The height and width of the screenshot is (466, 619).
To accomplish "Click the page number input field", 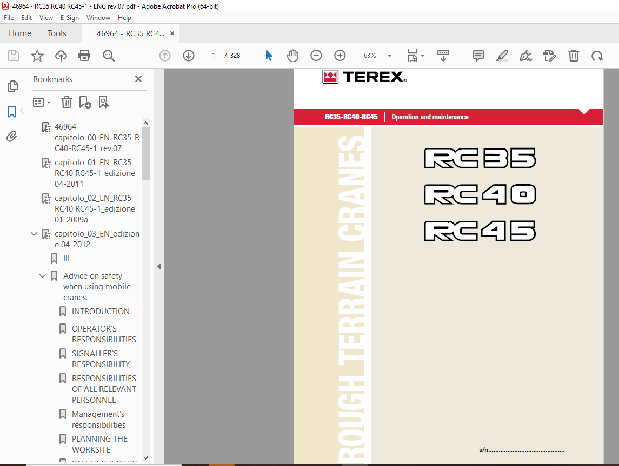I will [x=214, y=56].
